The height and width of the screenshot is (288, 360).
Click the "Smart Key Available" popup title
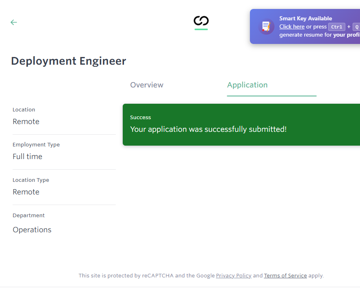coord(305,18)
